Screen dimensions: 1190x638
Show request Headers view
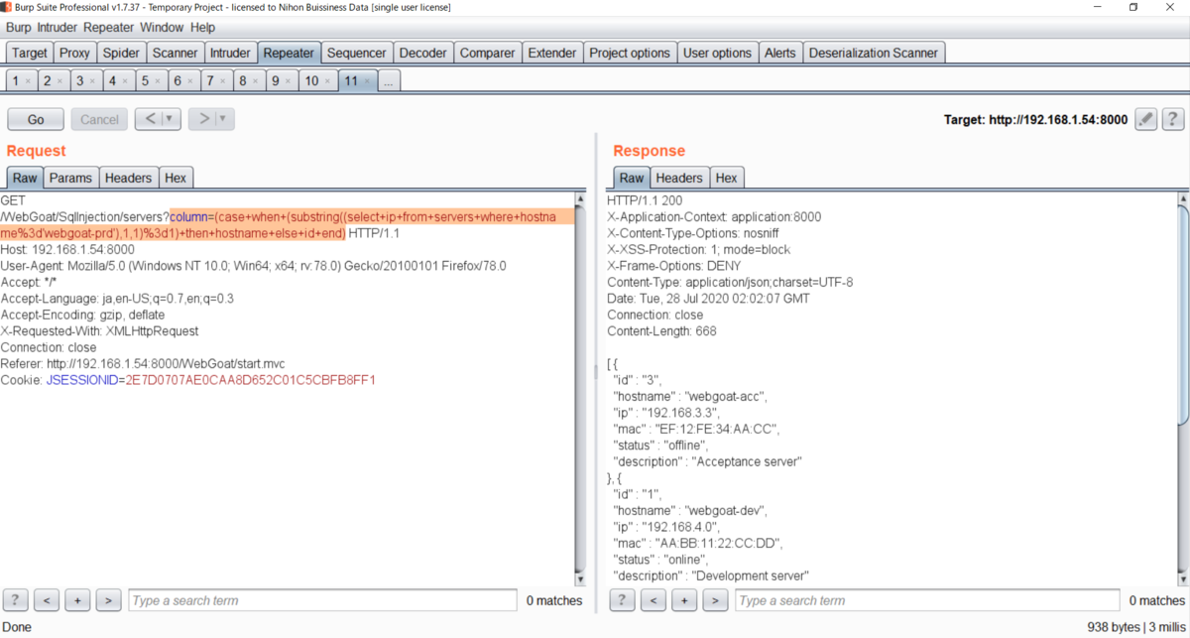pyautogui.click(x=129, y=178)
